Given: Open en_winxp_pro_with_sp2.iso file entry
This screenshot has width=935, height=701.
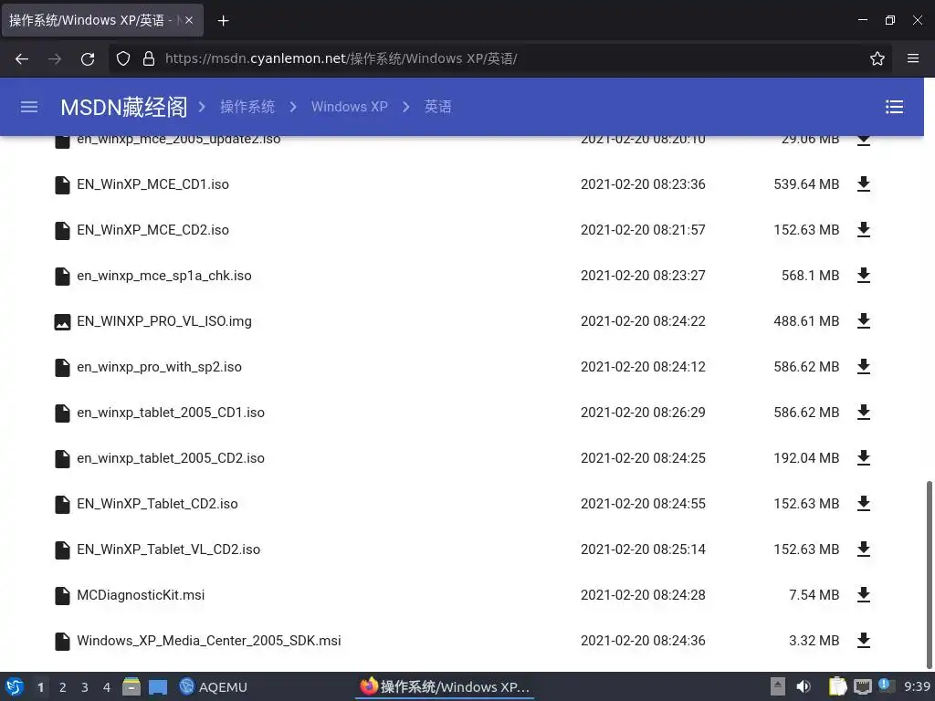Looking at the screenshot, I should [159, 367].
